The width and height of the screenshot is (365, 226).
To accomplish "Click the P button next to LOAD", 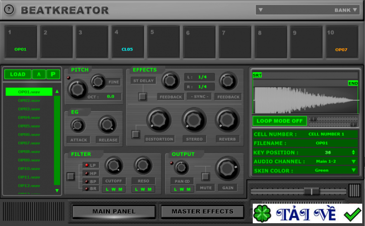I will pyautogui.click(x=53, y=74).
